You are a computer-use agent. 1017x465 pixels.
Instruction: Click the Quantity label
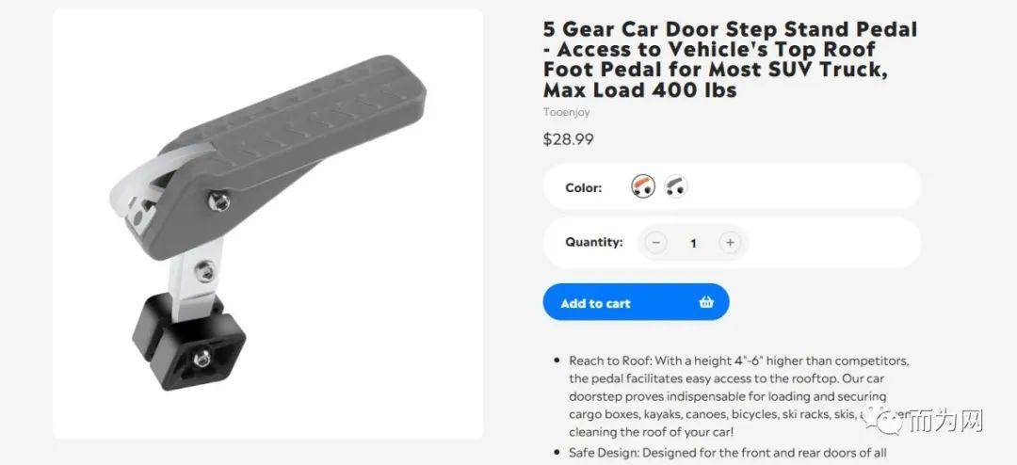[594, 242]
